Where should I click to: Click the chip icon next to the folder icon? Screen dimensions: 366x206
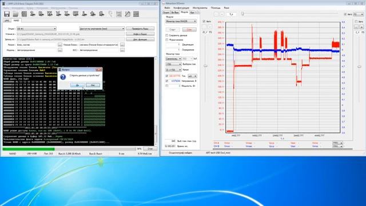point(24,14)
